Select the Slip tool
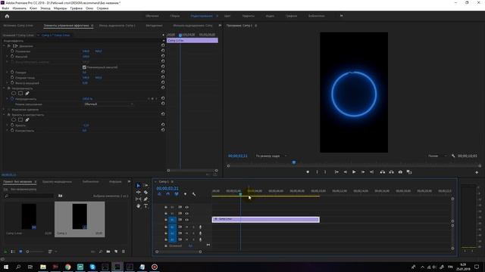This screenshot has height=272, width=485. pos(138,199)
